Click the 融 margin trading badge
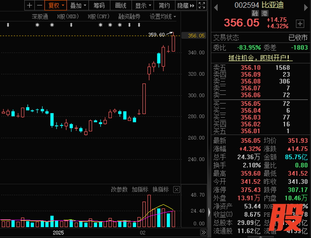 [x=255, y=13]
